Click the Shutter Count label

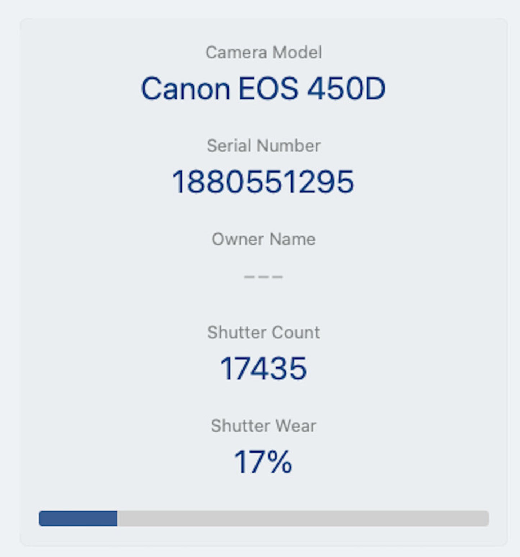[x=263, y=333]
